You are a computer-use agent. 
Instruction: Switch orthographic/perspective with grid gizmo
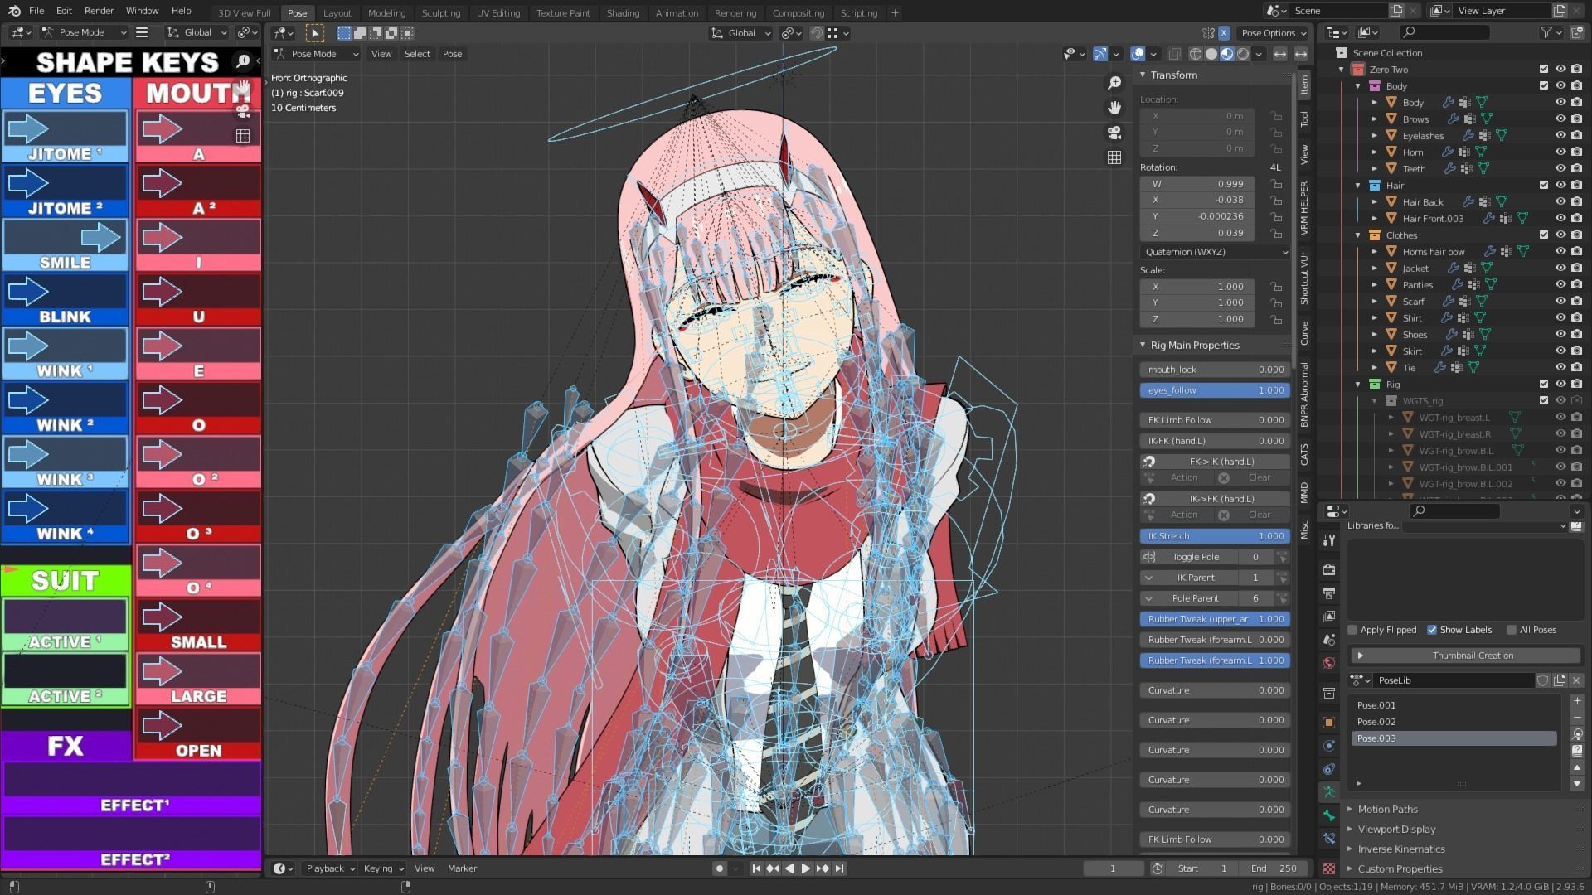coord(1114,157)
